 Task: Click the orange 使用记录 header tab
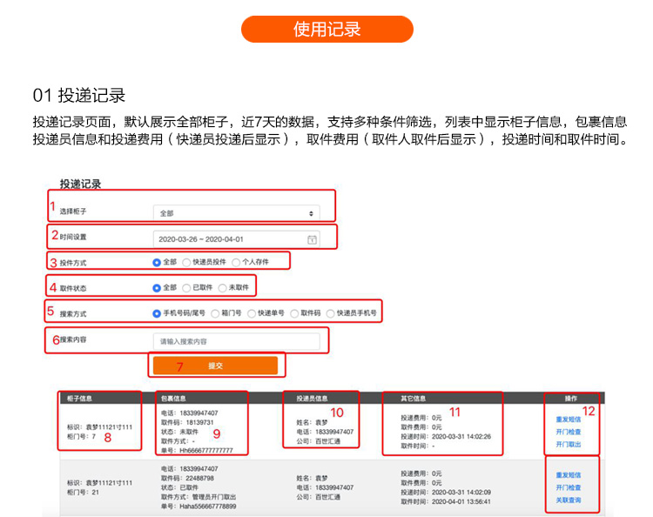pyautogui.click(x=327, y=29)
